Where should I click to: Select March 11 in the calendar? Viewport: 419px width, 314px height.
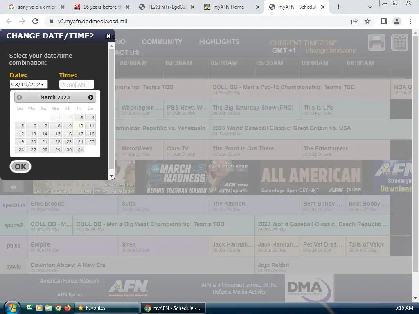click(90, 126)
